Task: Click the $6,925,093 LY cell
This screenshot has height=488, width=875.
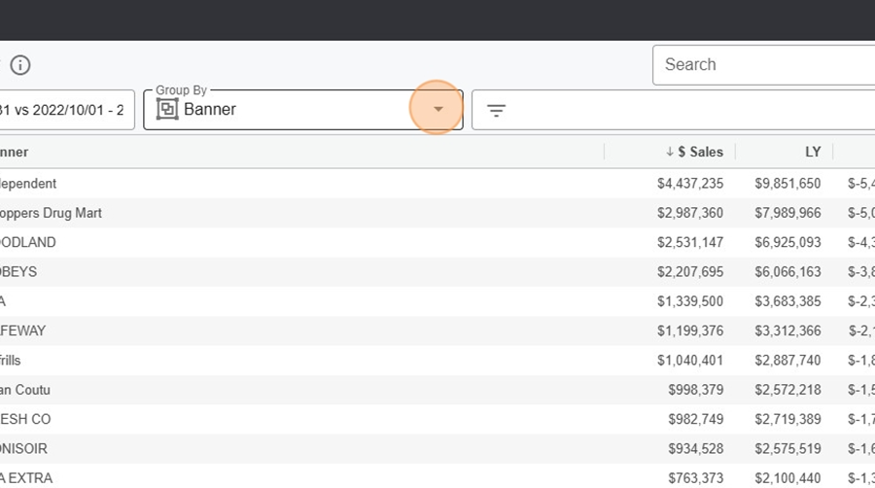Action: 787,243
